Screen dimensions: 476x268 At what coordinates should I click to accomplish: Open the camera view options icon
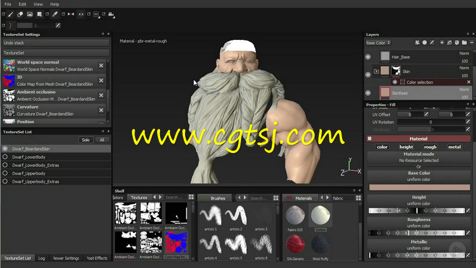pos(111,14)
